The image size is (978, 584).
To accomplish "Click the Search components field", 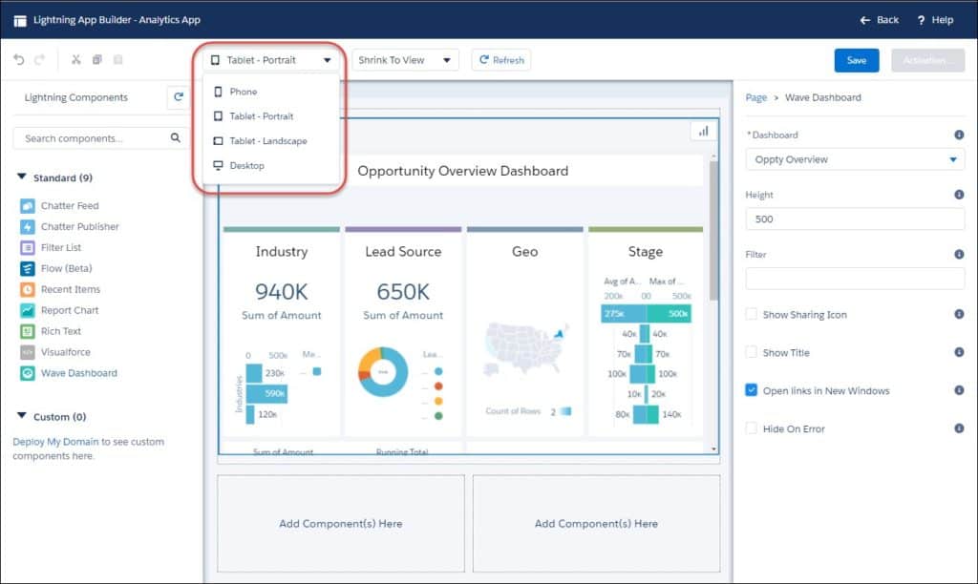I will [99, 138].
